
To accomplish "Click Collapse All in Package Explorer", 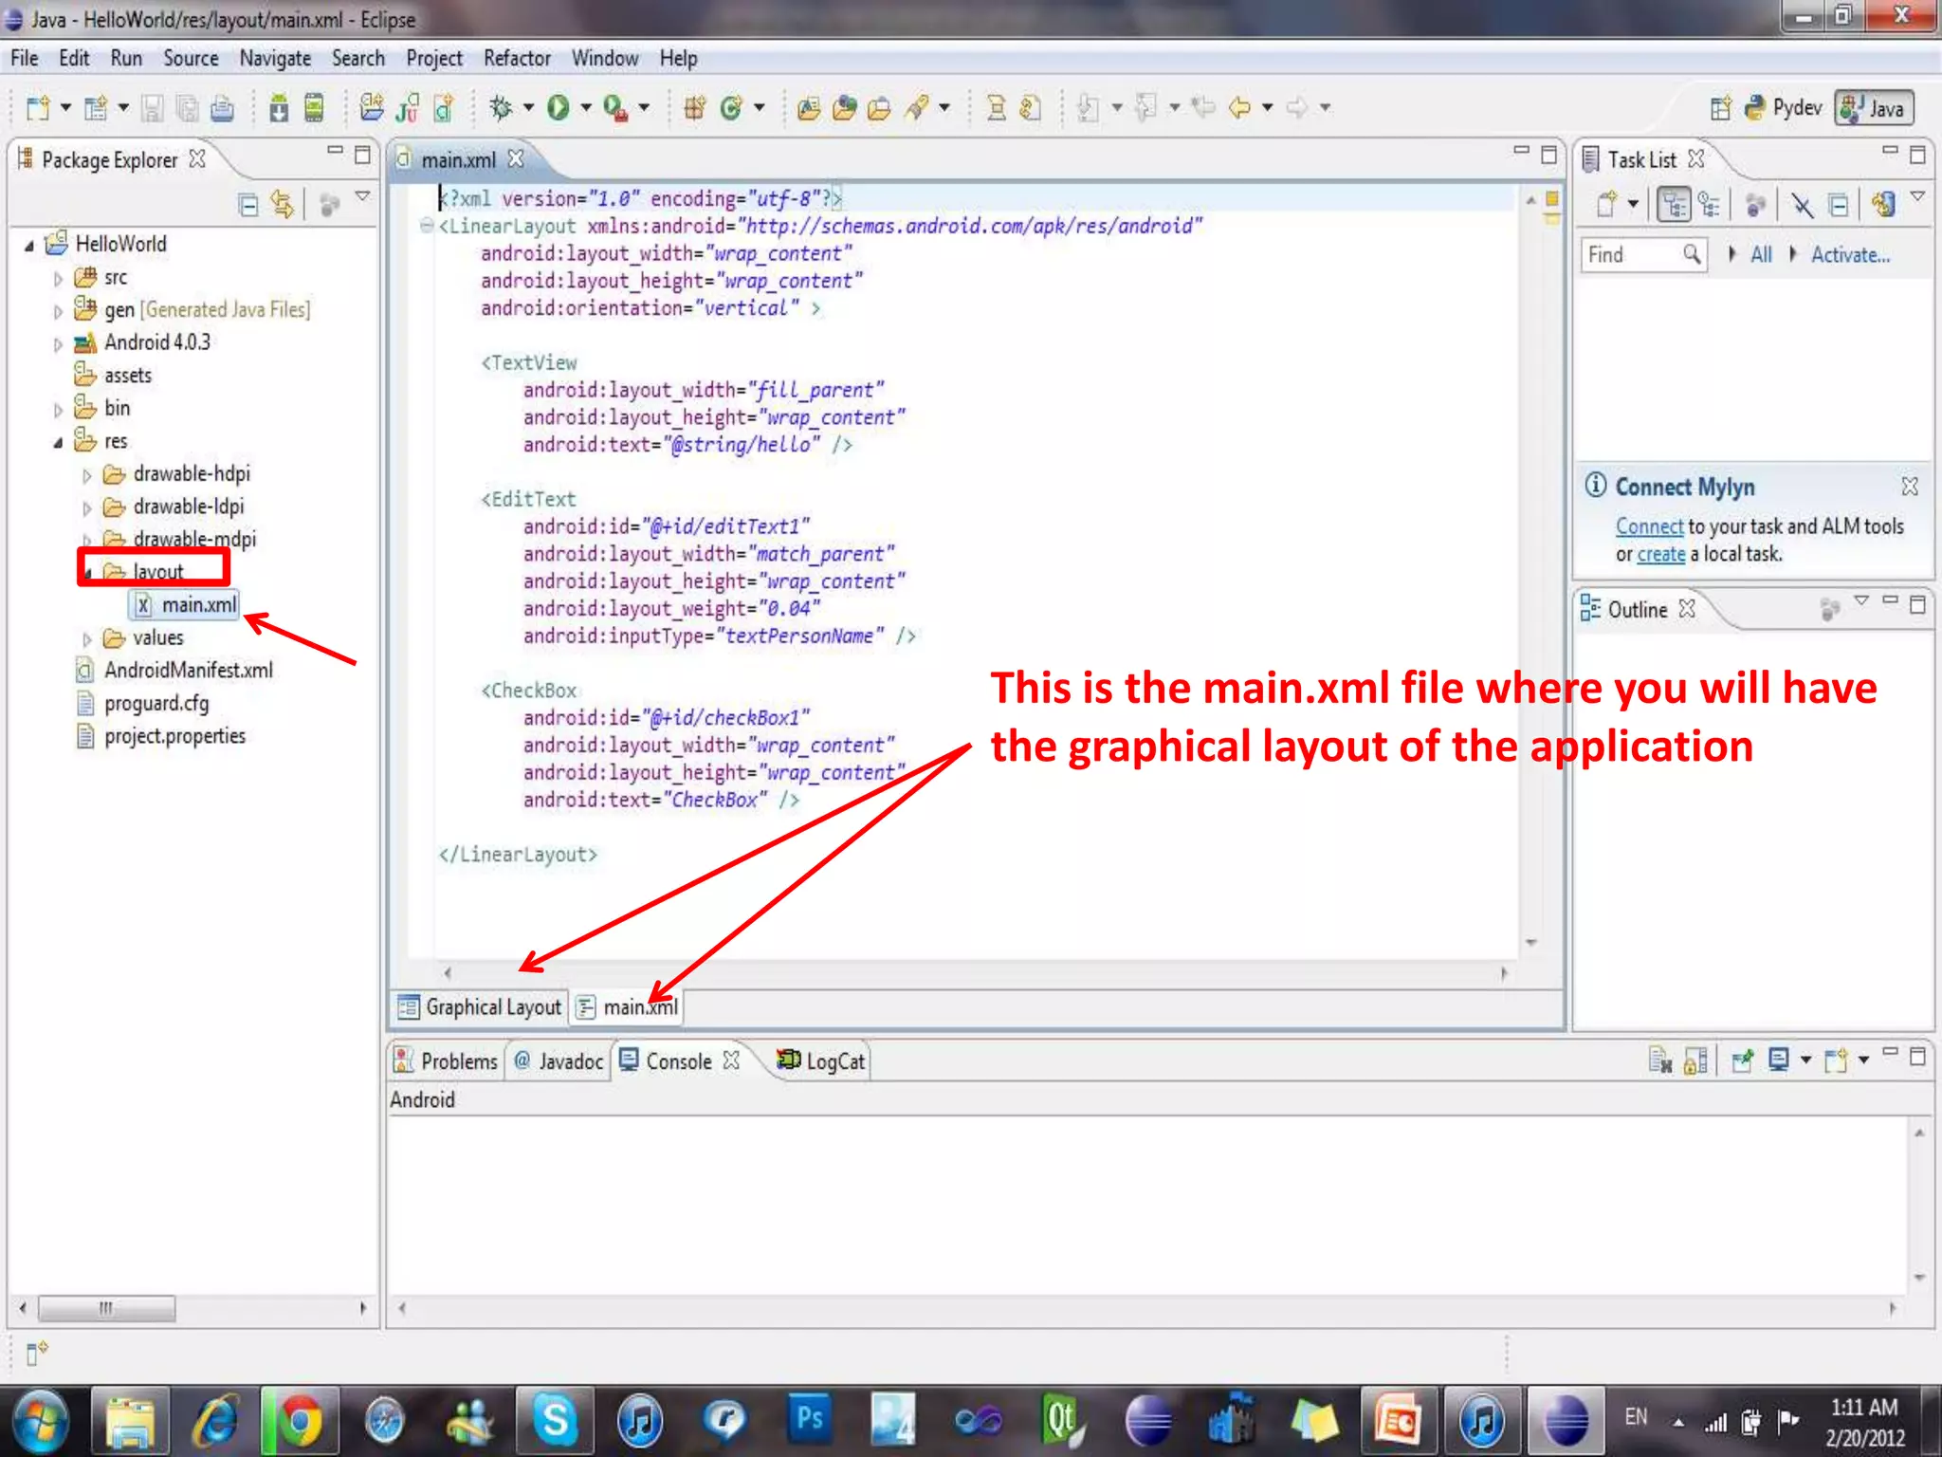I will (x=248, y=204).
